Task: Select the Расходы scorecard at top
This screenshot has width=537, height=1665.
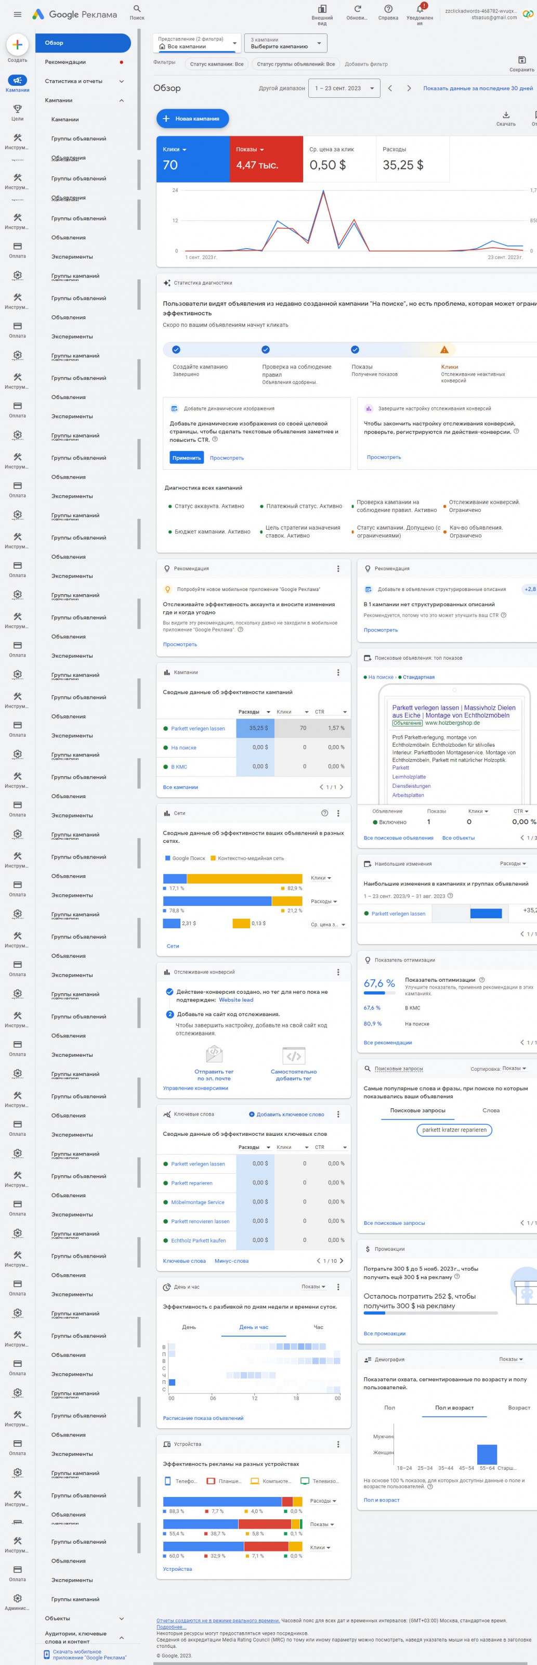Action: pos(412,159)
